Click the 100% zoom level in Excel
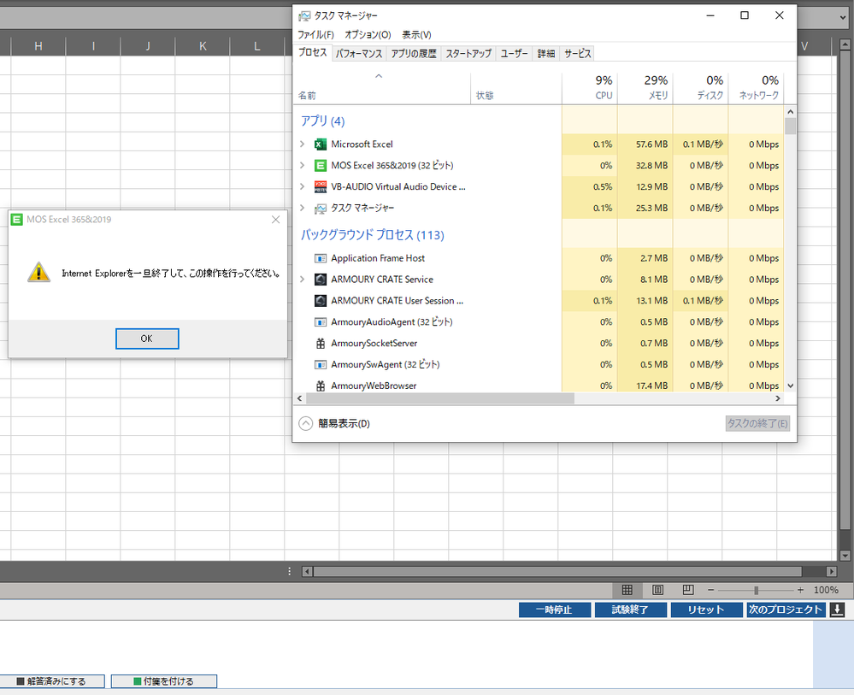The width and height of the screenshot is (854, 695). pyautogui.click(x=826, y=590)
